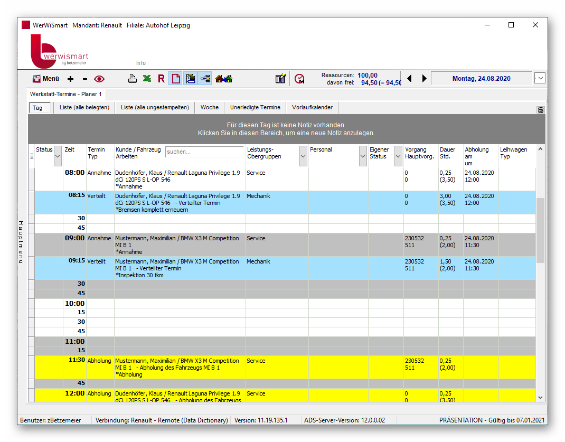
Task: Open the calendar notes pencil icon
Action: tap(280, 79)
